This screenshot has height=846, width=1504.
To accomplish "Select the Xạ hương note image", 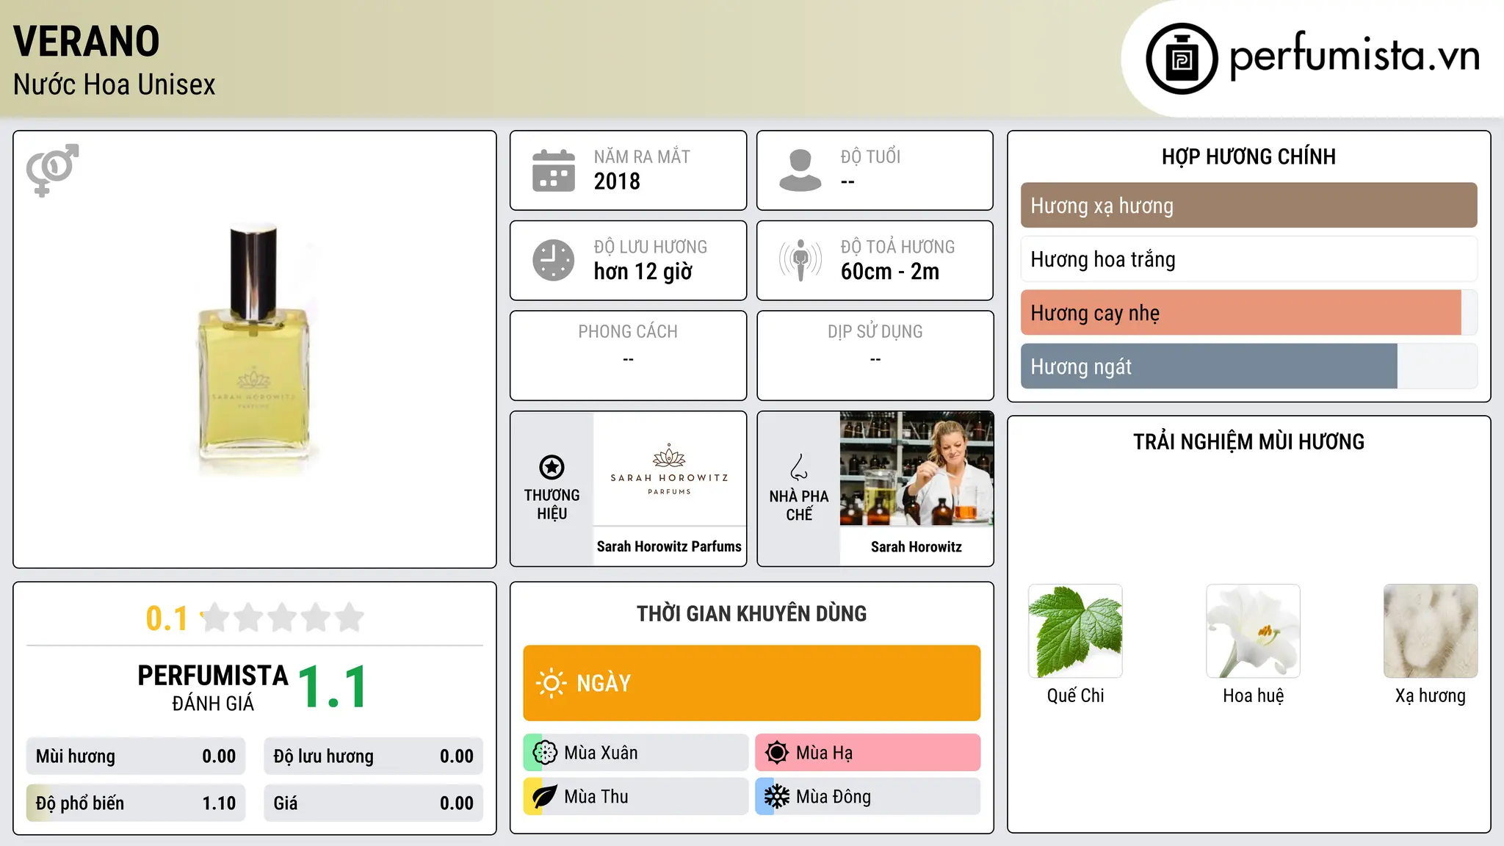I will tap(1431, 631).
